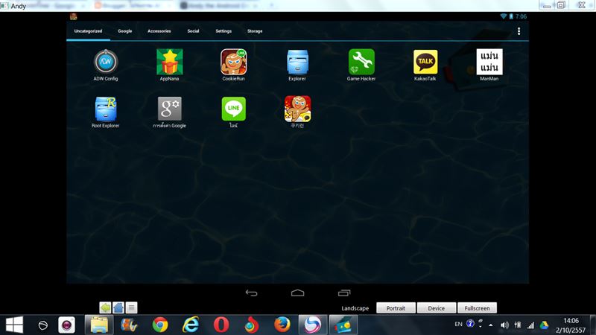Switch to the Settings tab
The width and height of the screenshot is (596, 335).
pyautogui.click(x=223, y=31)
